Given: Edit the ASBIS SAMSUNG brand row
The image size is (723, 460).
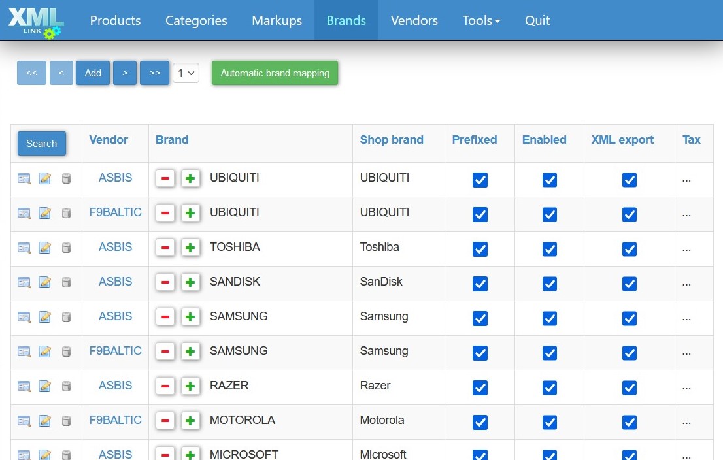Looking at the screenshot, I should pyautogui.click(x=44, y=317).
